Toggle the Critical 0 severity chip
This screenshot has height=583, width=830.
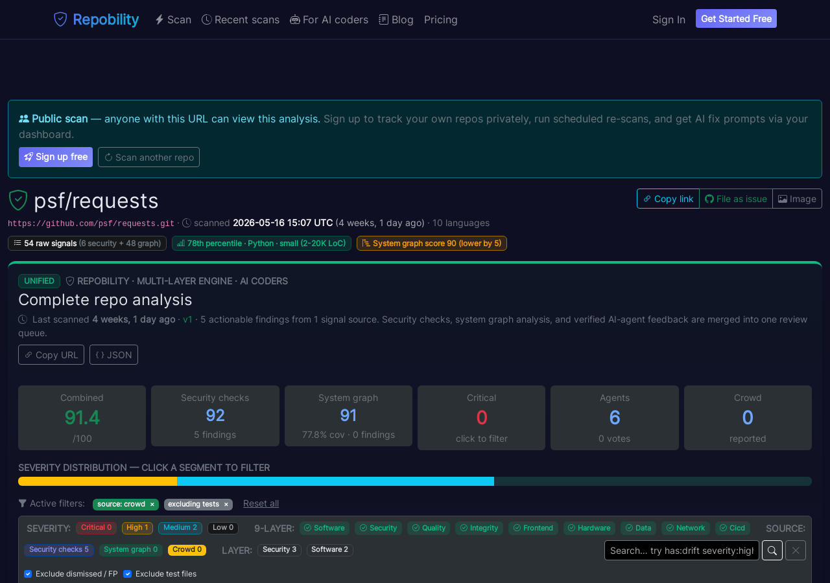96,528
